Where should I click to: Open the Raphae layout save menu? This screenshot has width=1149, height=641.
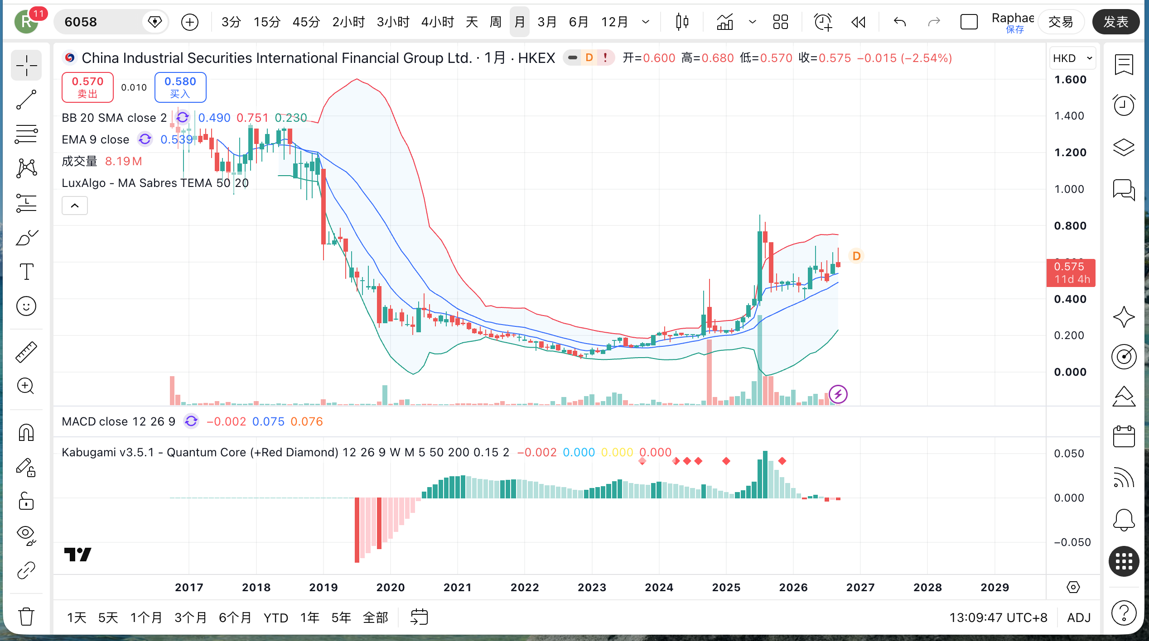1013,22
